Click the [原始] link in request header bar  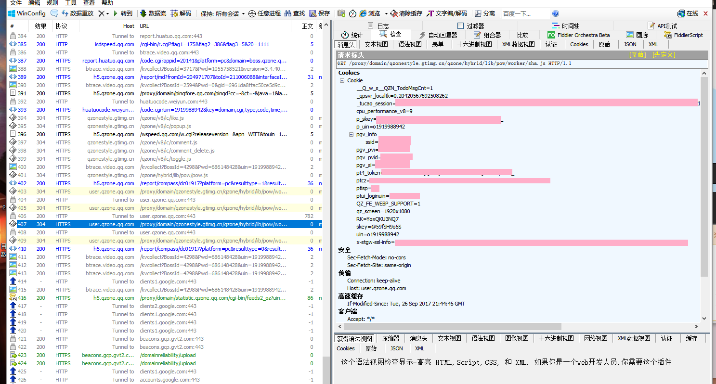click(x=637, y=55)
